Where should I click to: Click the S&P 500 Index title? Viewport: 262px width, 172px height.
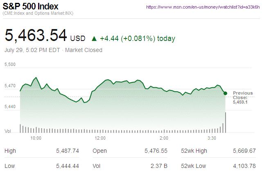30,7
